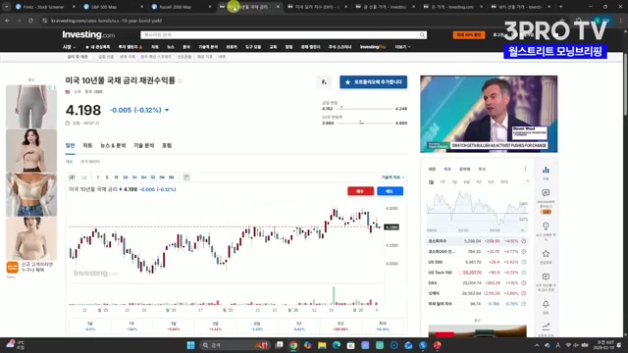This screenshot has height=353, width=628.
Task: Click the lightbulb ideas icon in right sidebar
Action: coord(546,227)
